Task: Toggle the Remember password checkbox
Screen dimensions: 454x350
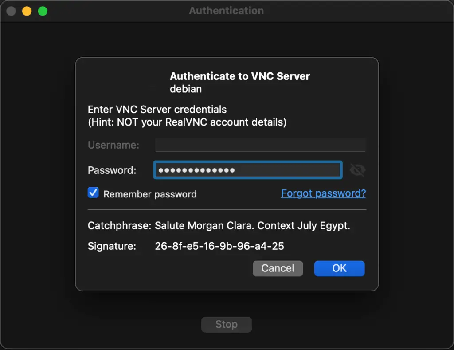Action: 93,193
